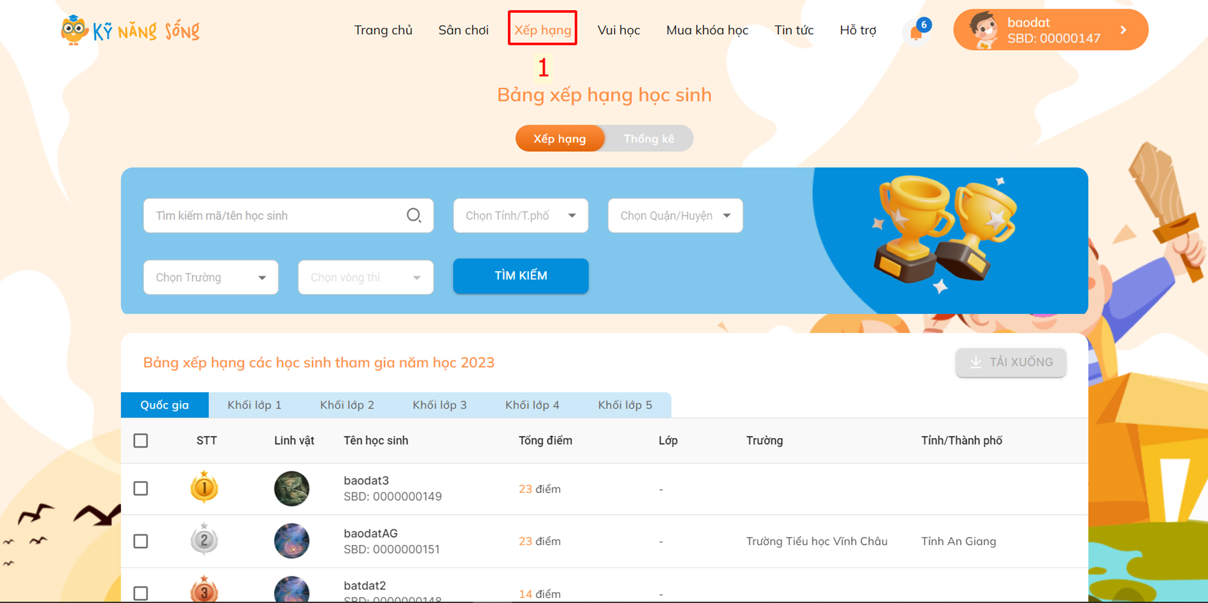Click the baodat3 mascot avatar

coord(292,488)
